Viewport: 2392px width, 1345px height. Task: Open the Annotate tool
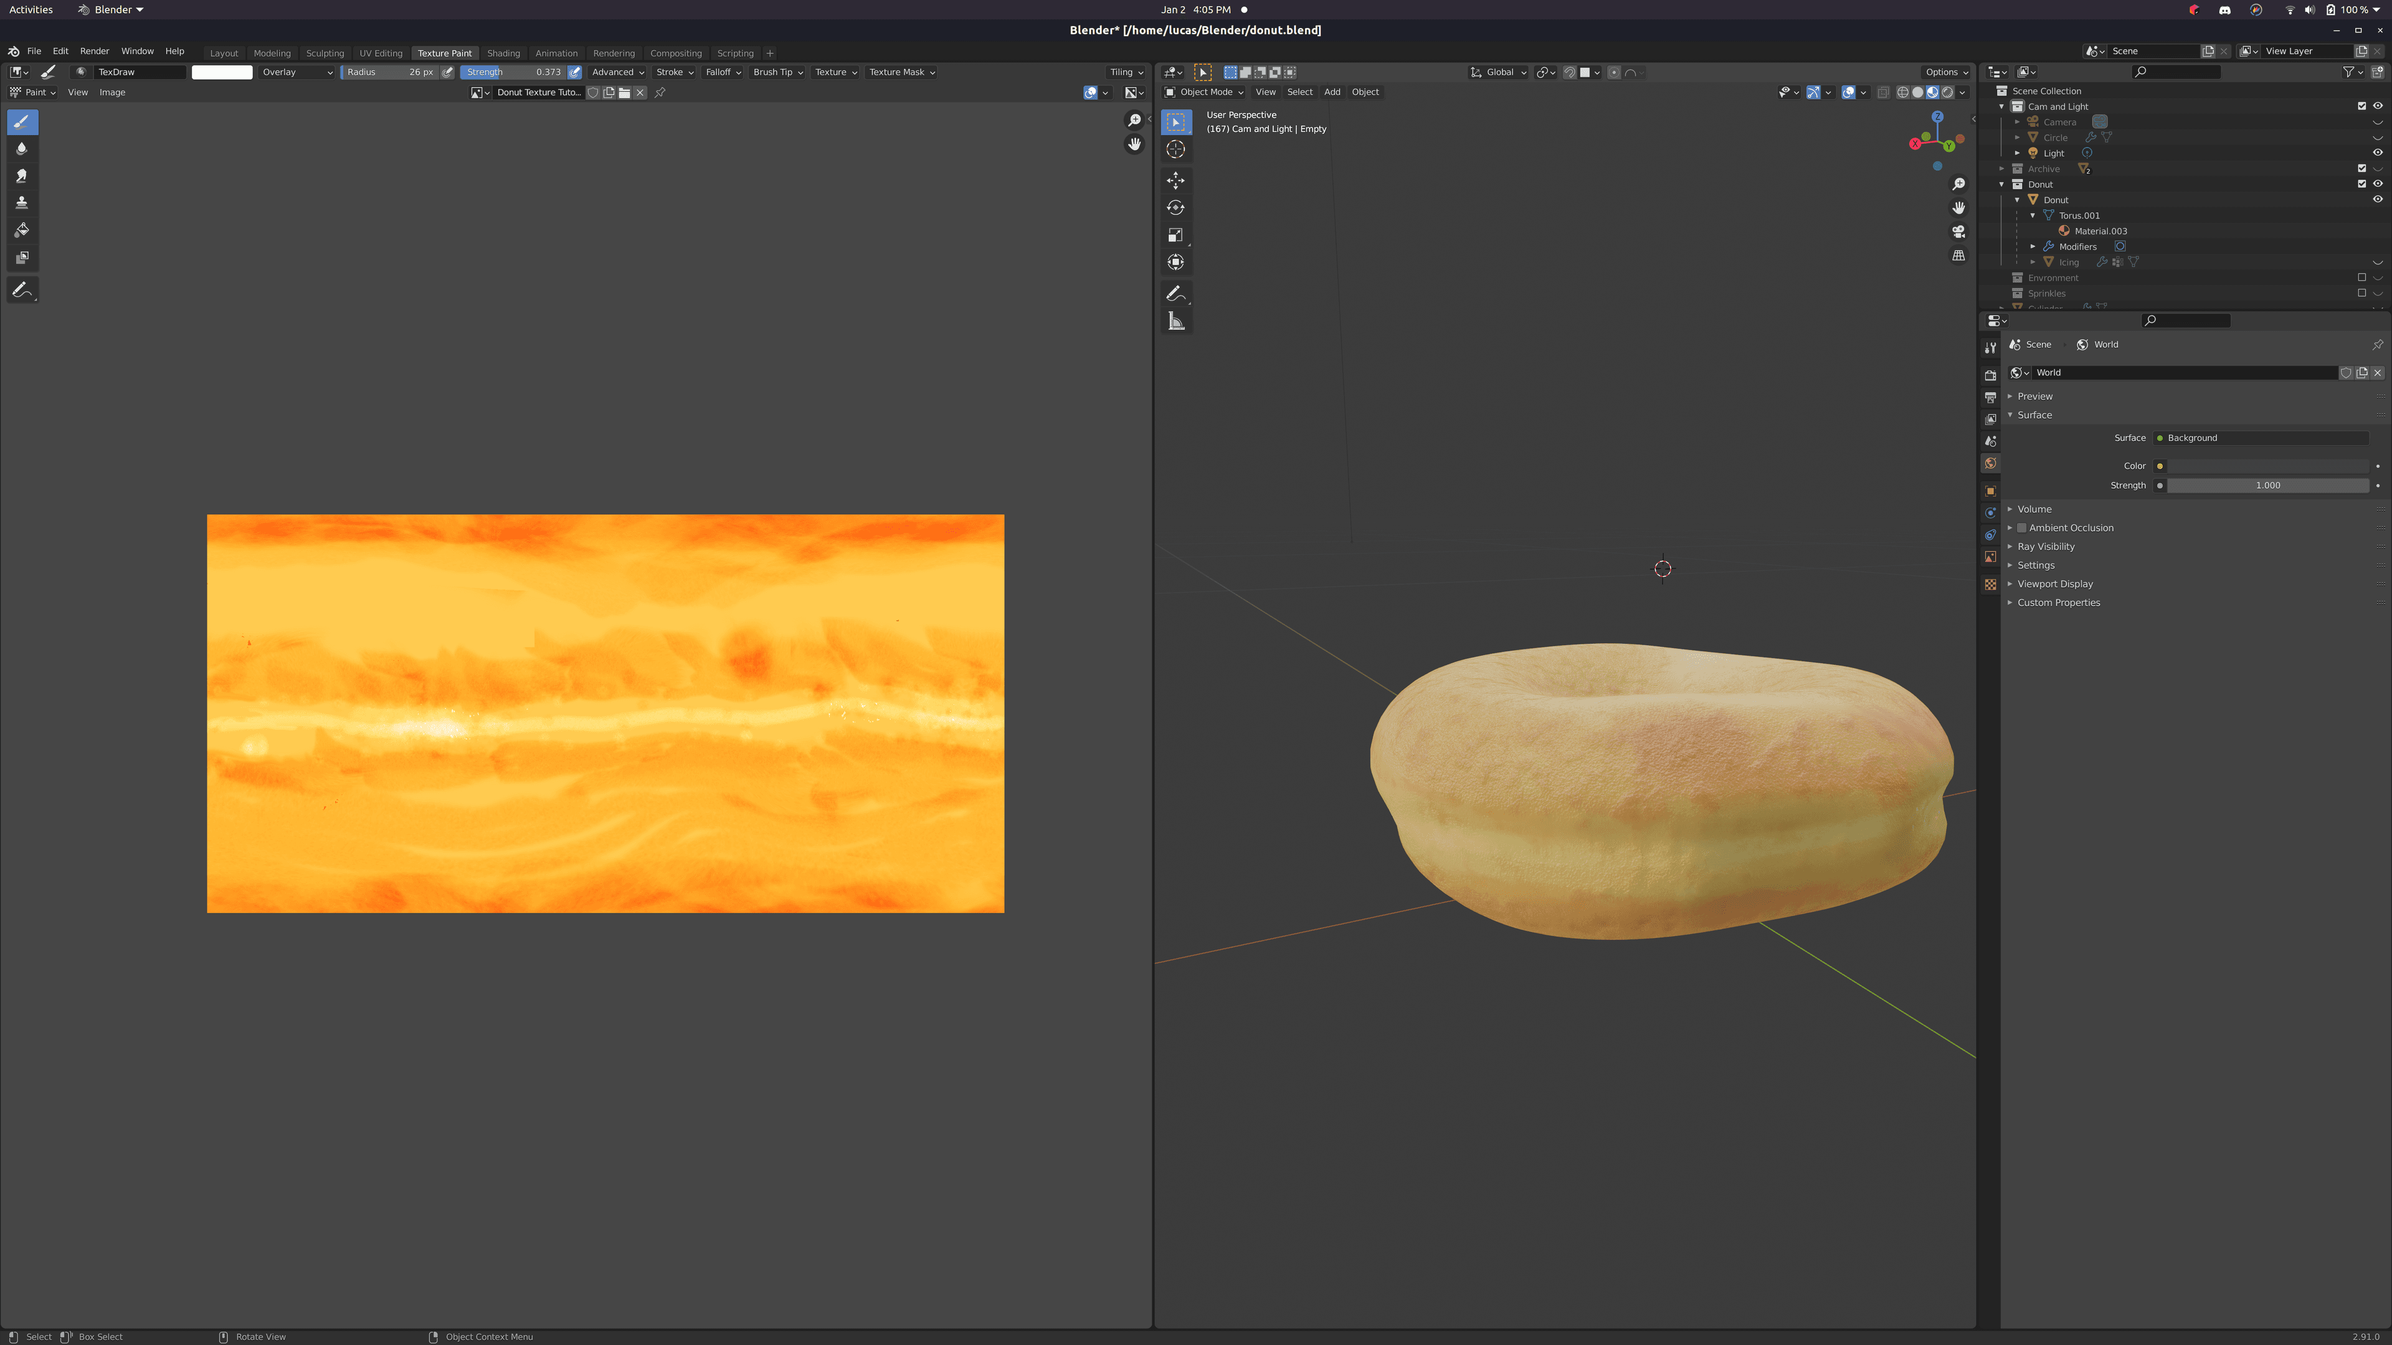22,290
